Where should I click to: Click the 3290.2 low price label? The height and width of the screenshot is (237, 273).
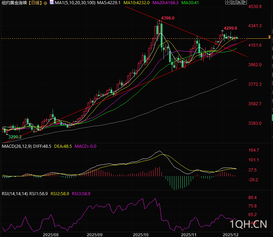tap(15, 137)
